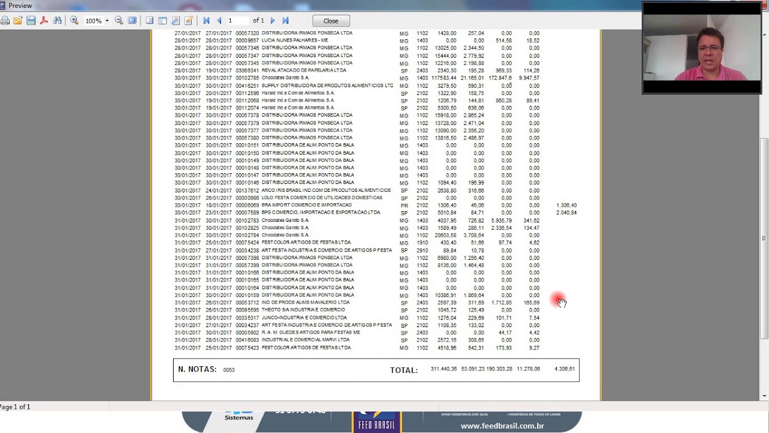
Task: Click the Close preview button
Action: point(331,20)
